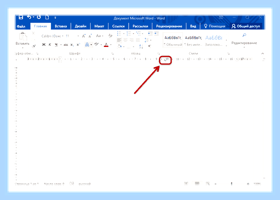
Task: Open the Calibri font name dropdown
Action: tap(63, 36)
